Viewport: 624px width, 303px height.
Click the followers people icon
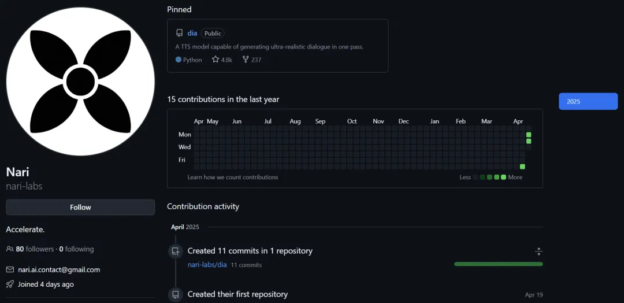coord(10,249)
